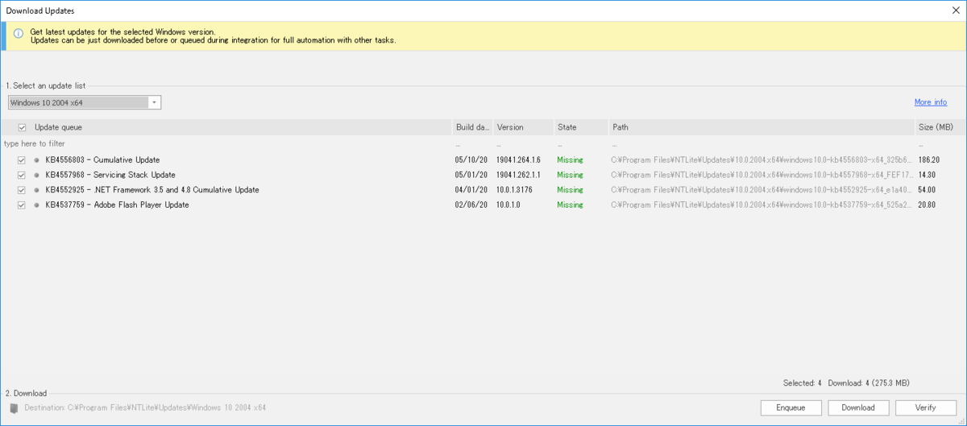Sort by Path column header
The image size is (967, 426).
point(620,127)
